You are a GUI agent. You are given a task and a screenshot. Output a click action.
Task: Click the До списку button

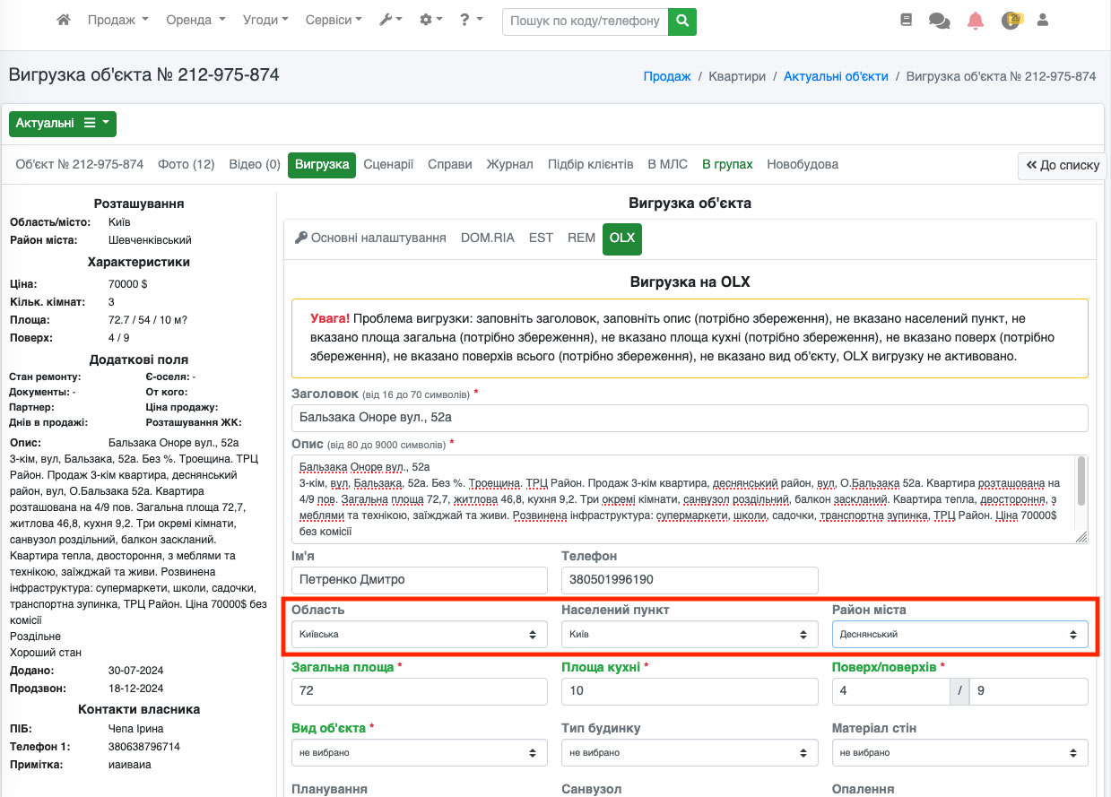coord(1062,166)
